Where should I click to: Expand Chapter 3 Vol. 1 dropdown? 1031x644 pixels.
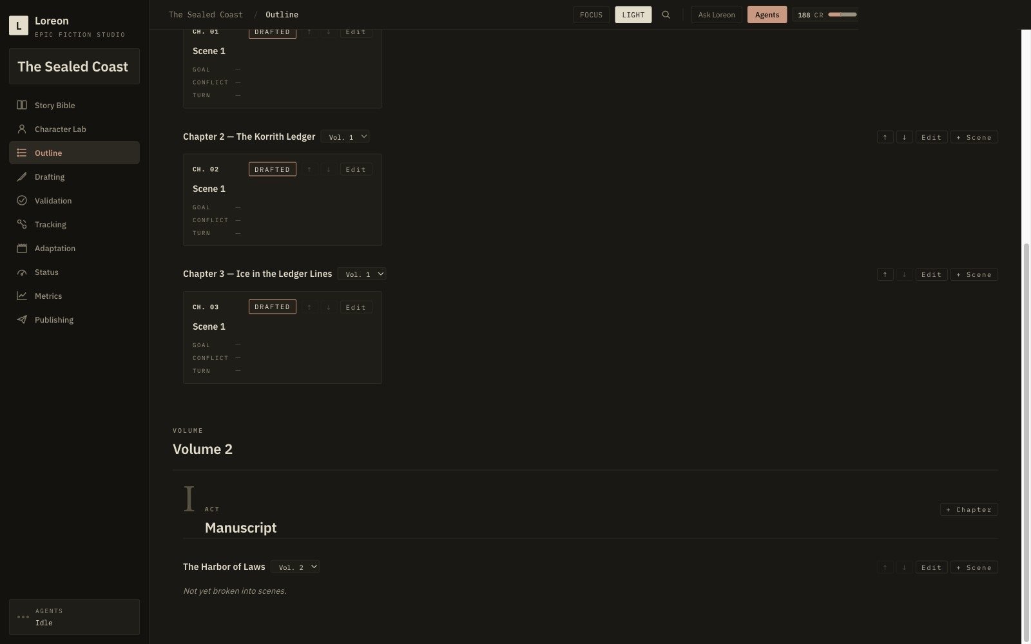coord(362,274)
